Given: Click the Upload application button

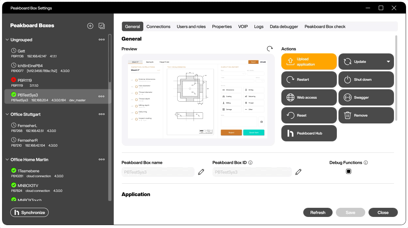Looking at the screenshot, I should click(309, 62).
